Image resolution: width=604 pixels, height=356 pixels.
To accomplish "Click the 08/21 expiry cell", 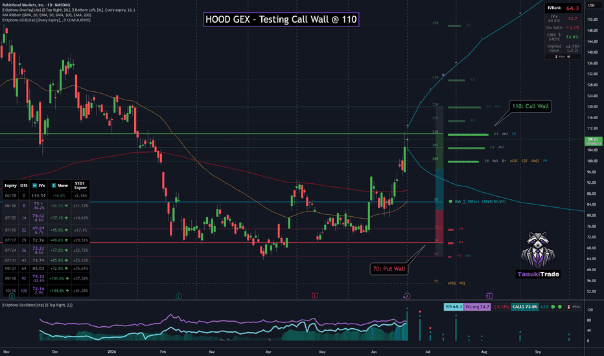I will pos(10,268).
